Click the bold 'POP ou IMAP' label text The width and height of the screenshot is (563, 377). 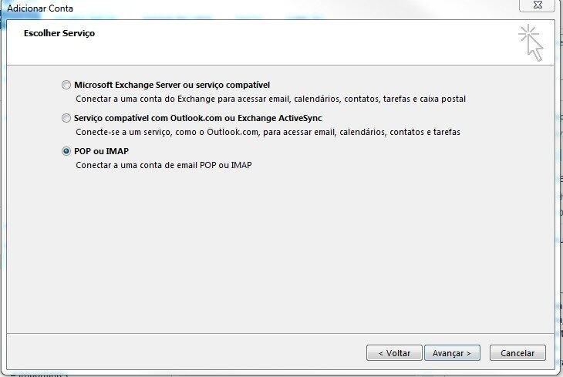point(101,151)
